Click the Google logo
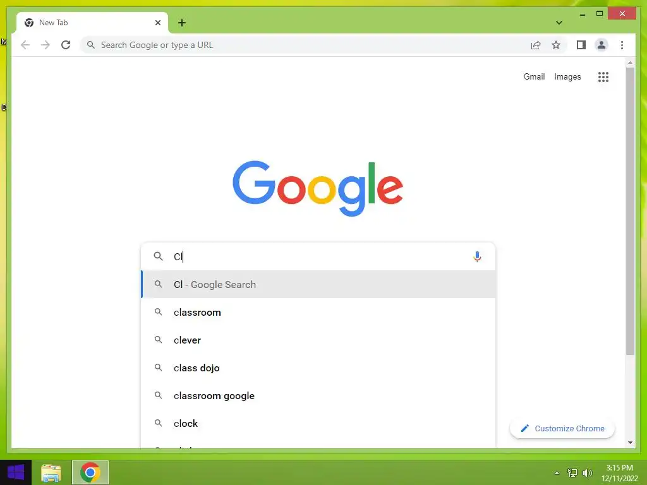Image resolution: width=647 pixels, height=485 pixels. pos(318,188)
